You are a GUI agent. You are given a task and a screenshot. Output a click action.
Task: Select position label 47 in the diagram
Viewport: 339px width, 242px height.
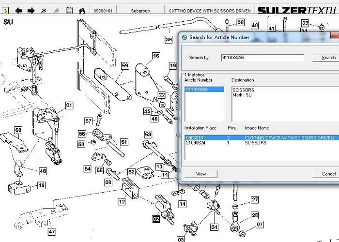pyautogui.click(x=51, y=232)
